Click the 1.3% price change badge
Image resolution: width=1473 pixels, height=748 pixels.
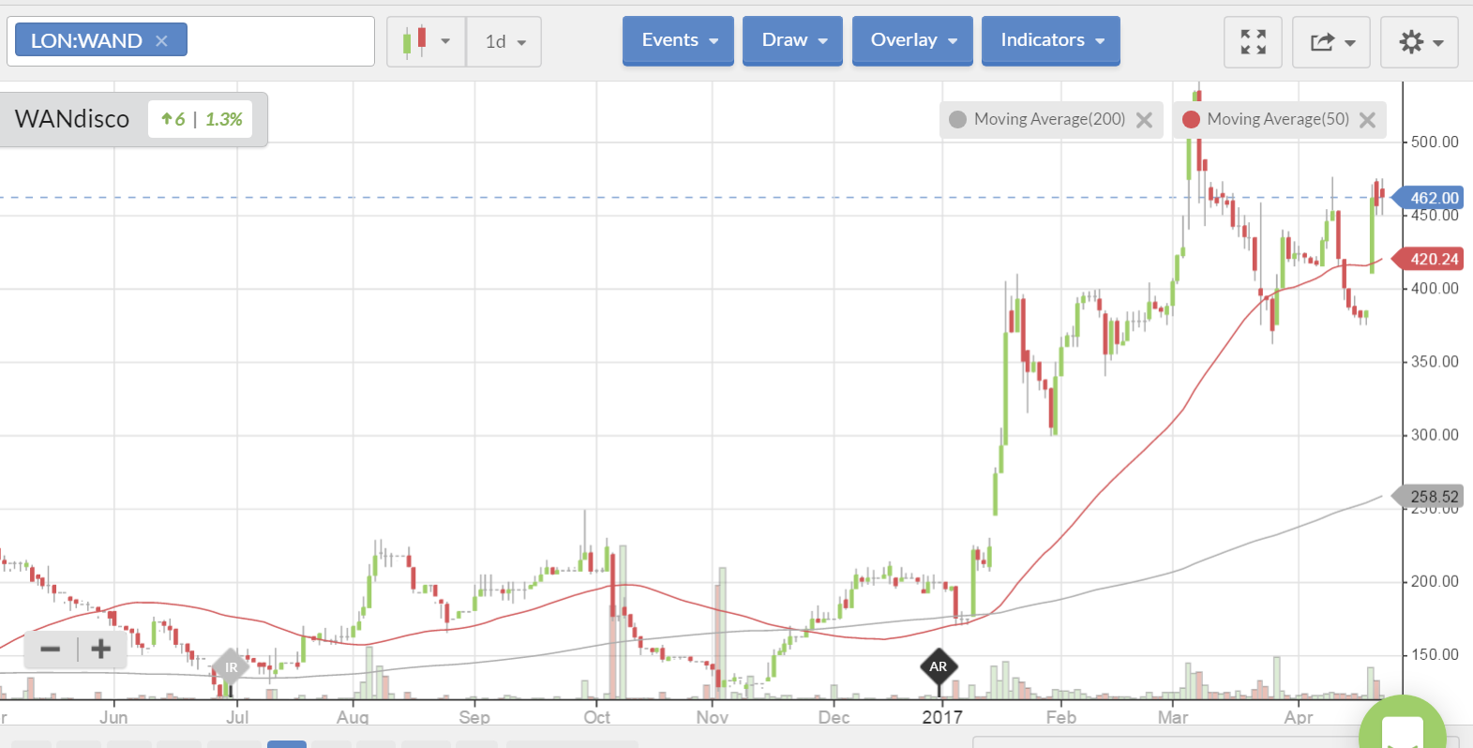[224, 119]
